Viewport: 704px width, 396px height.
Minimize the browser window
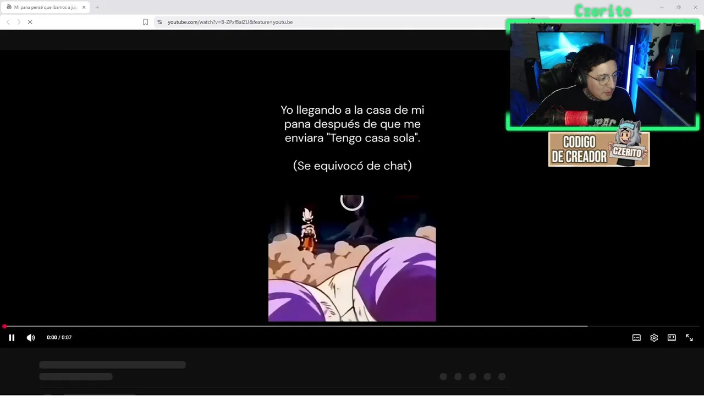(x=662, y=7)
